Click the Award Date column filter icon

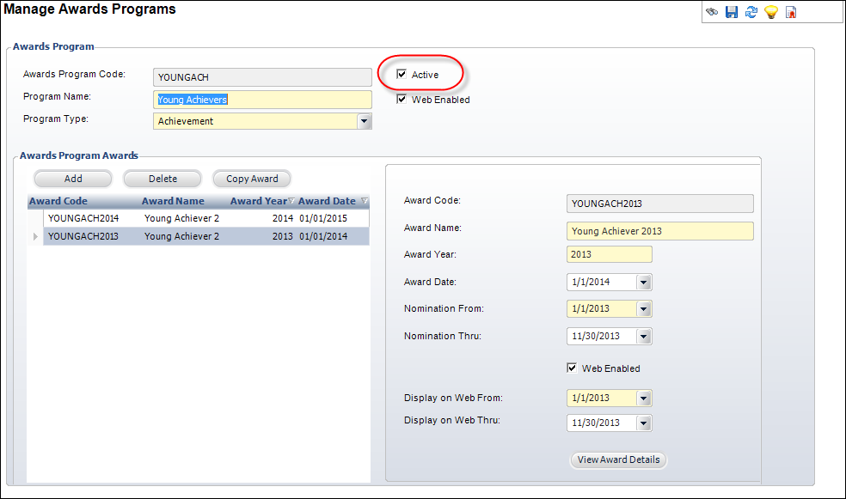(x=365, y=201)
